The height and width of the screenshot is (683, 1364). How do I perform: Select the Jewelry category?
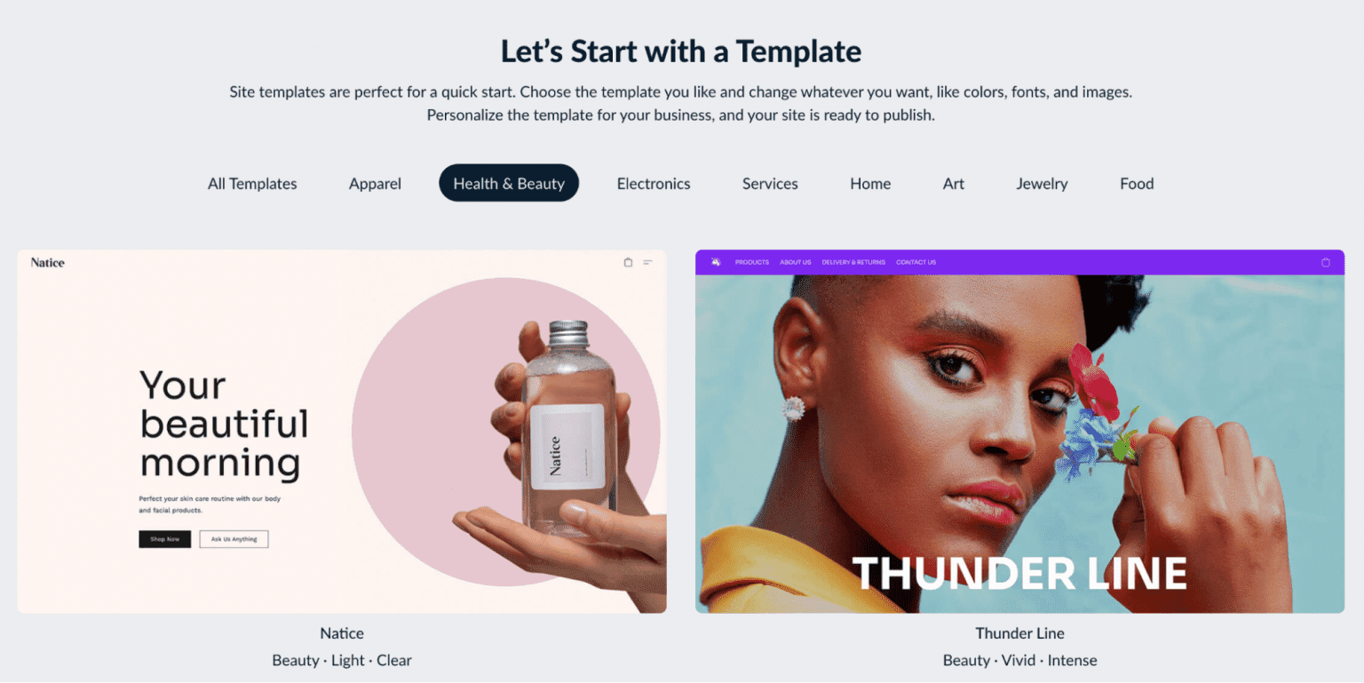[1042, 184]
